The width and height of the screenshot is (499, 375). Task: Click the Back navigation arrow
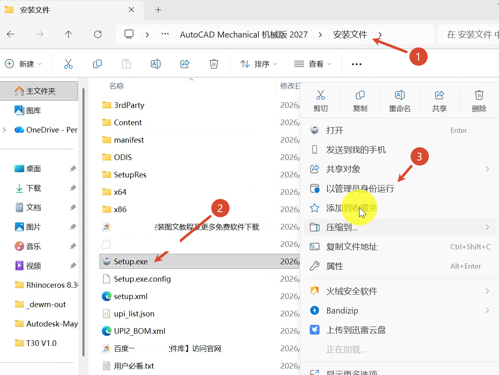[11, 34]
